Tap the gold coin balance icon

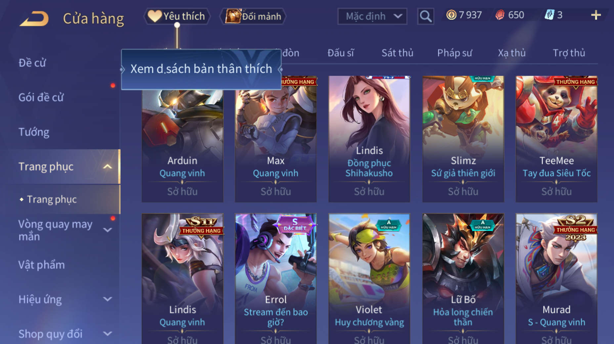tap(451, 15)
